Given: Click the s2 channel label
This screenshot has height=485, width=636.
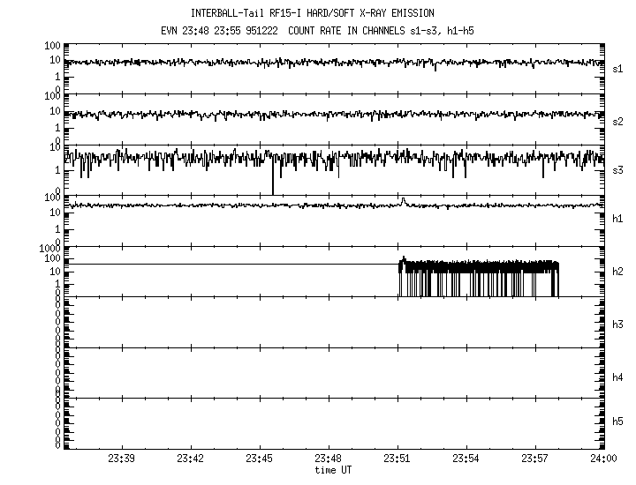Looking at the screenshot, I should coord(618,122).
